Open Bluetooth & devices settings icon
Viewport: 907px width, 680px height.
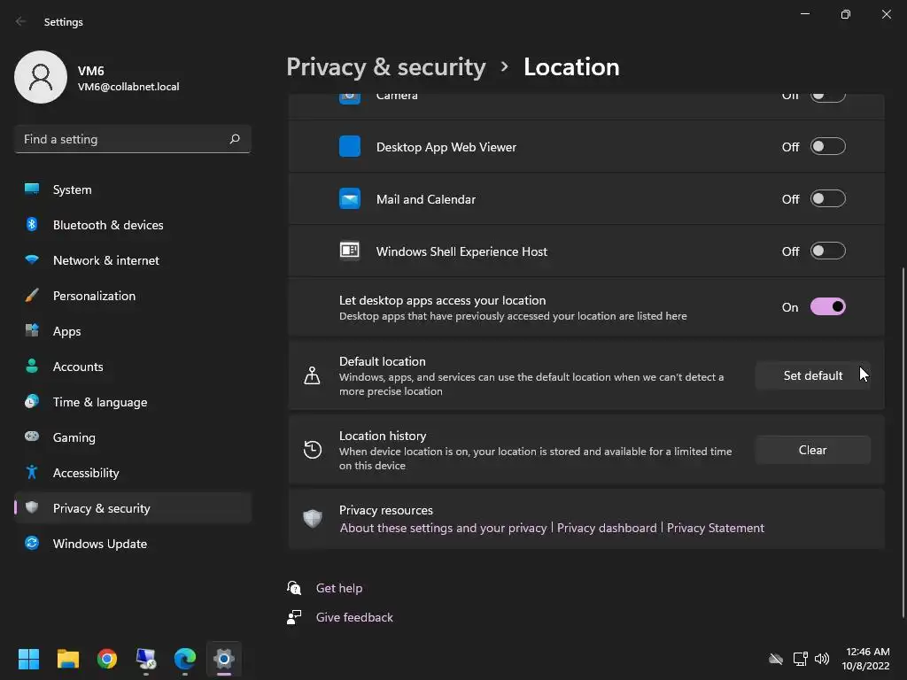pyautogui.click(x=32, y=224)
